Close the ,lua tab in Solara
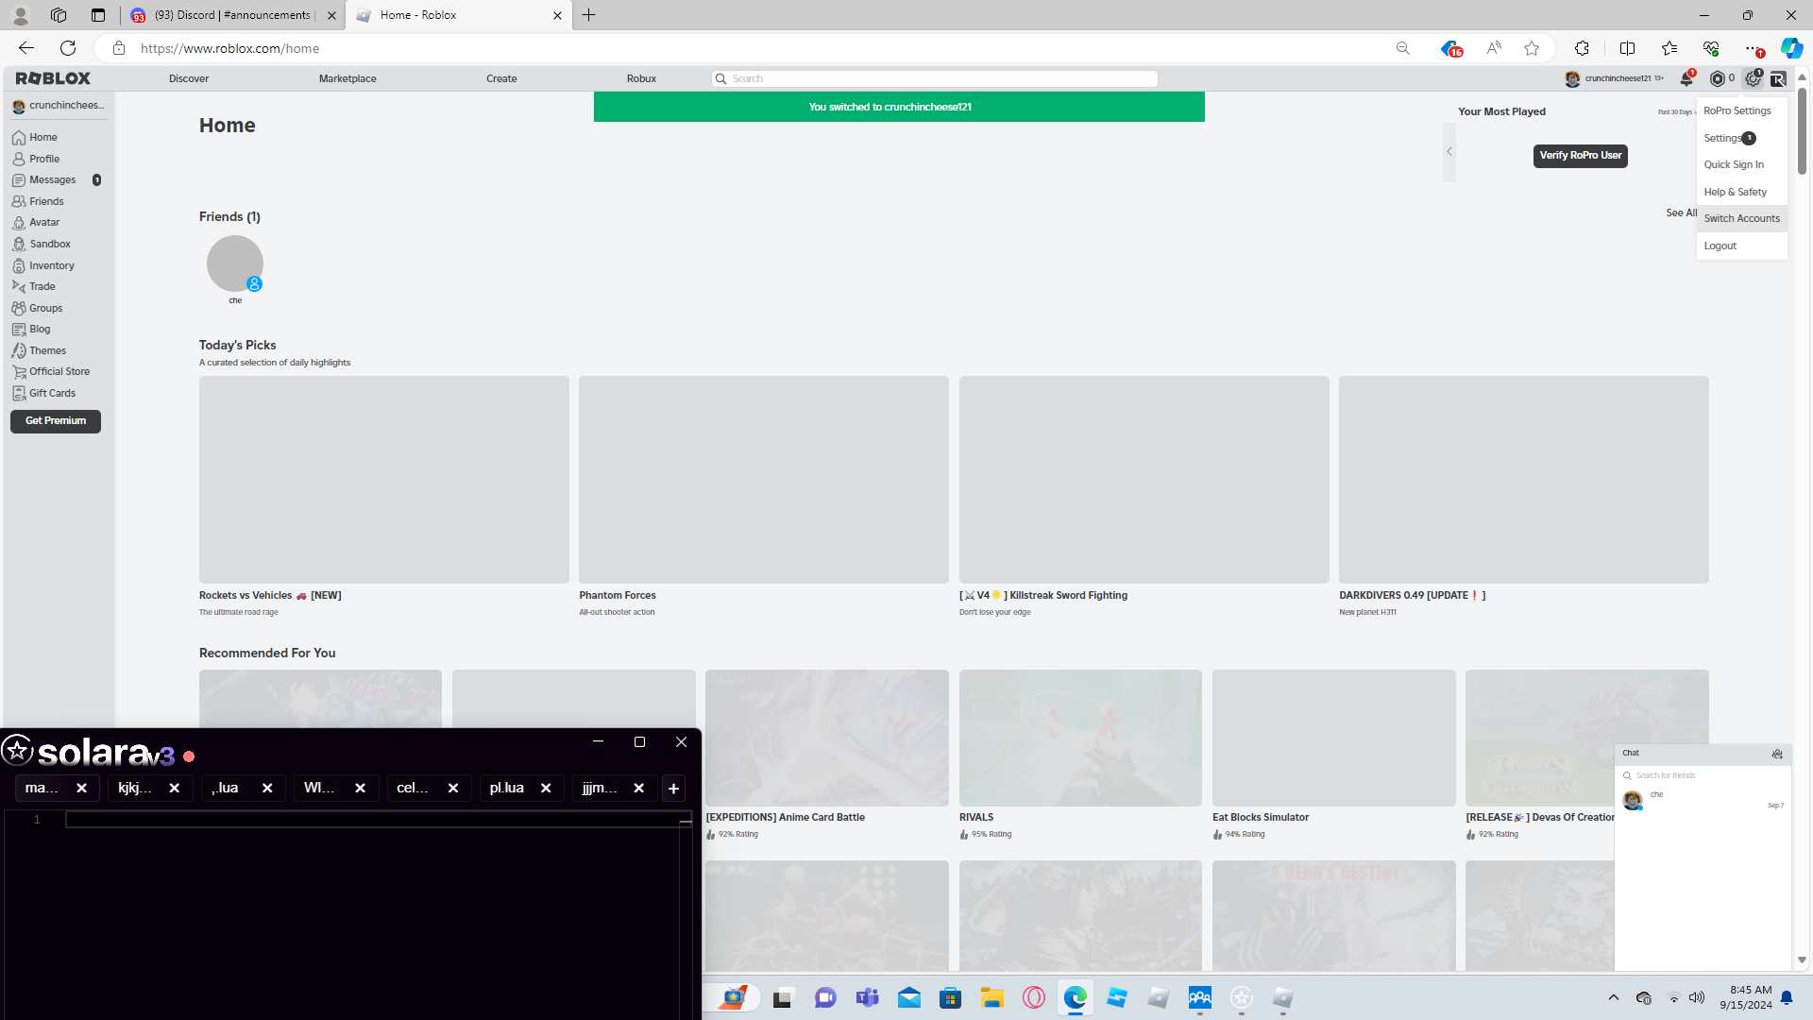 pyautogui.click(x=267, y=789)
